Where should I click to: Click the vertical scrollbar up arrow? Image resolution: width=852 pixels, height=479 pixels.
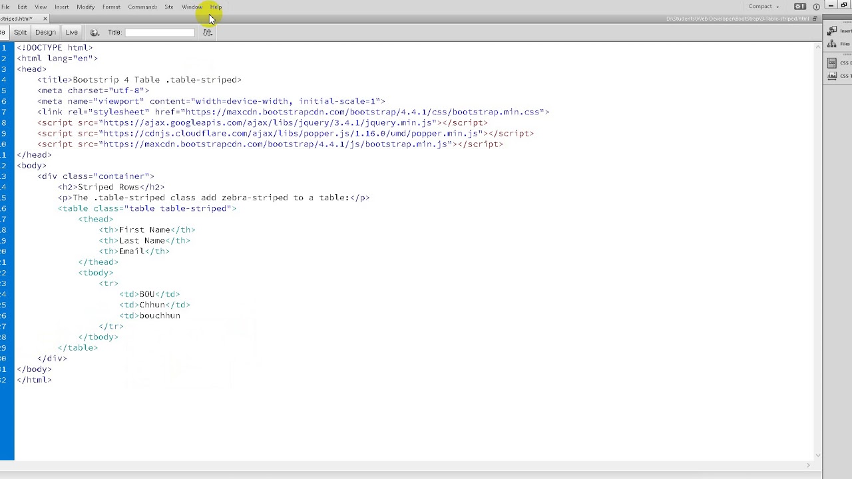coord(818,46)
